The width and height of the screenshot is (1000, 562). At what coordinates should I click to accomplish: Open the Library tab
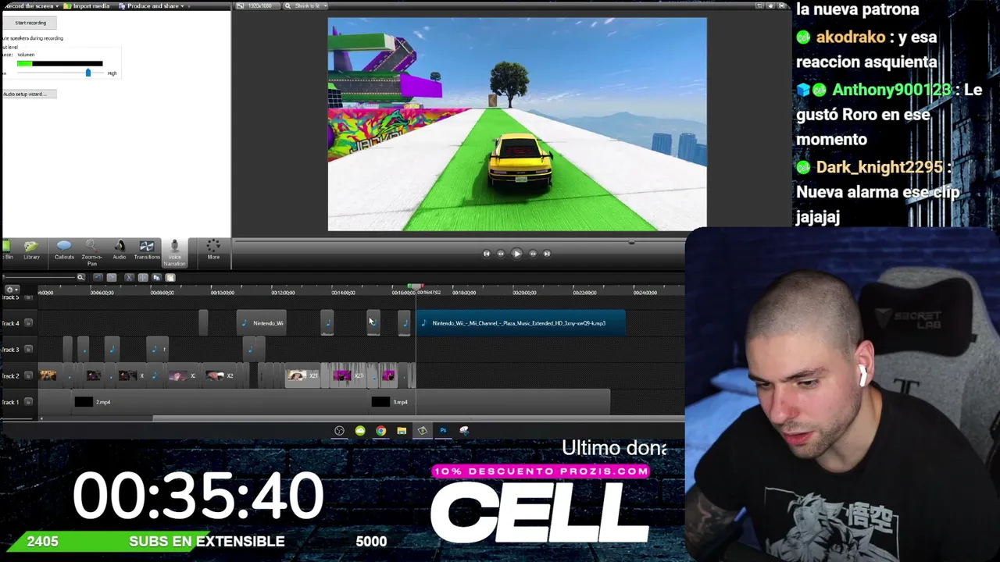click(31, 251)
